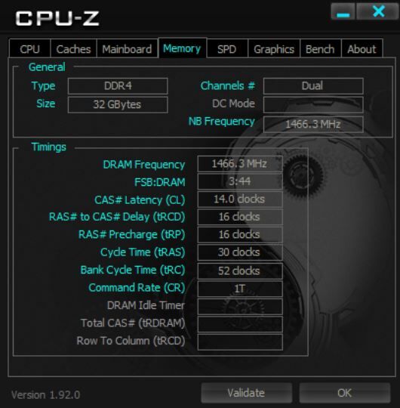Click the Validate button
Image resolution: width=400 pixels, height=408 pixels.
pos(246,393)
